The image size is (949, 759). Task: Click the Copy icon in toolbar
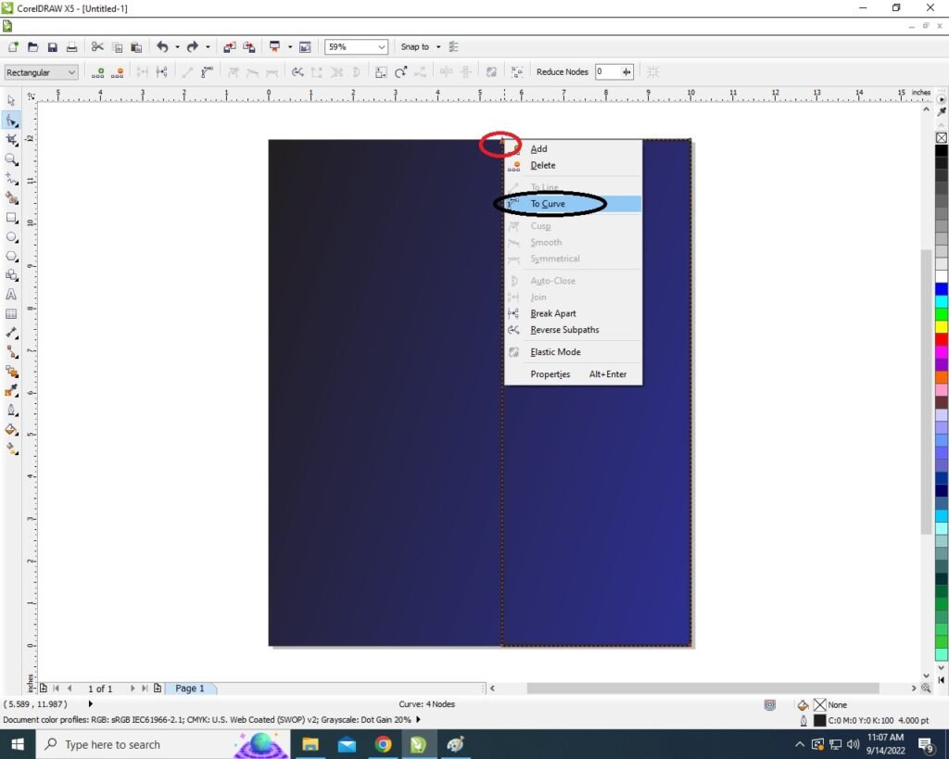coord(118,46)
